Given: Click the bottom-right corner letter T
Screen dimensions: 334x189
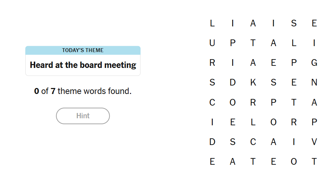Looking at the screenshot, I should point(314,162).
